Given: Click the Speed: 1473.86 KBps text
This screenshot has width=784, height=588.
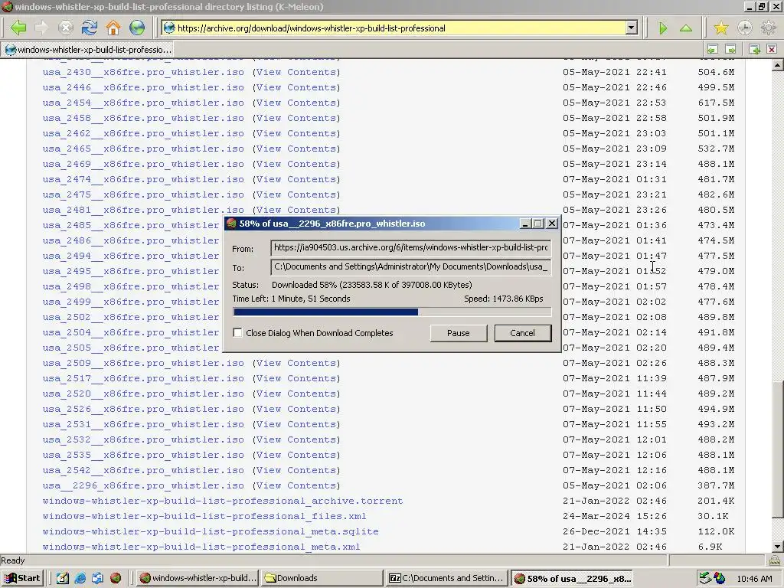Looking at the screenshot, I should pos(504,299).
